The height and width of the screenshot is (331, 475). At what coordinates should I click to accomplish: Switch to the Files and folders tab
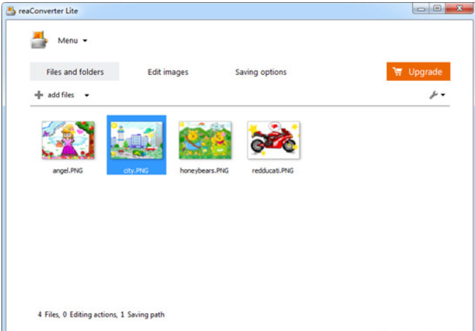75,72
